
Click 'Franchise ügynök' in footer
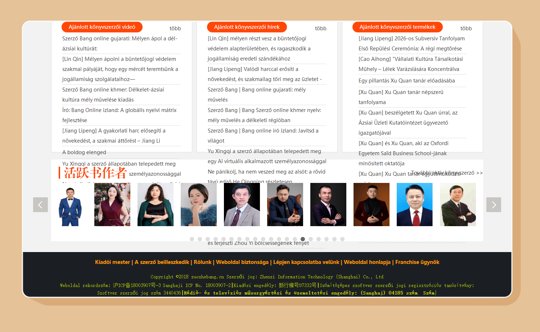click(417, 262)
